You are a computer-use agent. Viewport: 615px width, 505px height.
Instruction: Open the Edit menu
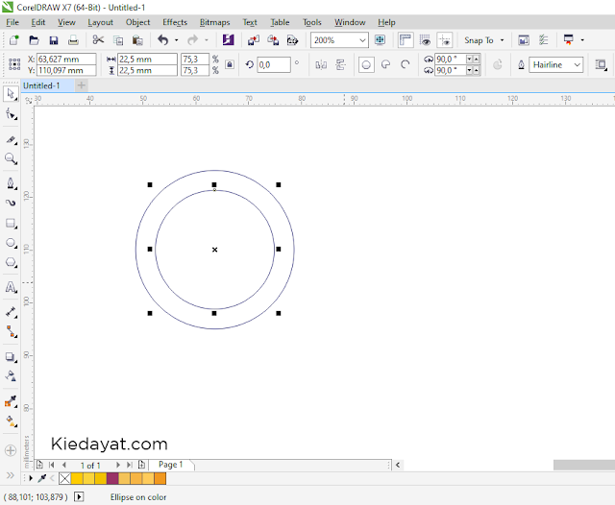[38, 22]
